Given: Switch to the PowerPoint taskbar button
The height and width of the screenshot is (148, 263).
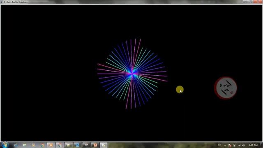Looking at the screenshot, I should (95, 145).
